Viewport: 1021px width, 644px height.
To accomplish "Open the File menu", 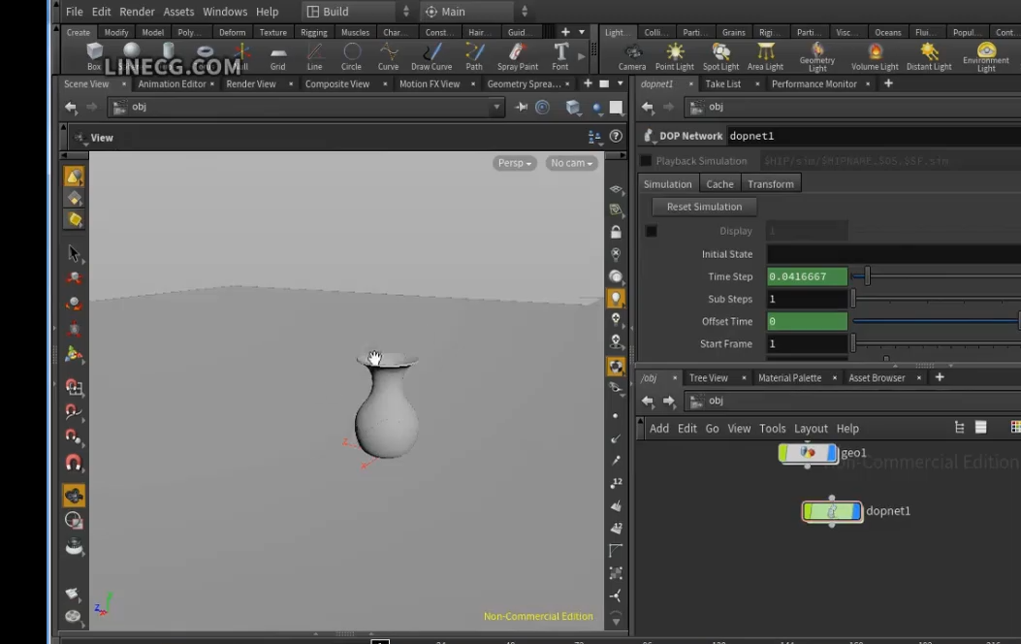I will [x=75, y=12].
